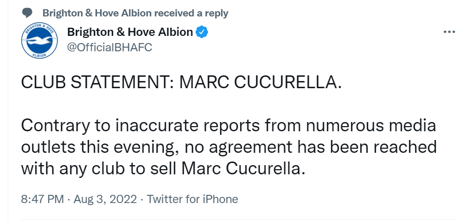Click 'Brighton & Hove Albion' in notification header
This screenshot has width=462, height=221.
pos(97,13)
